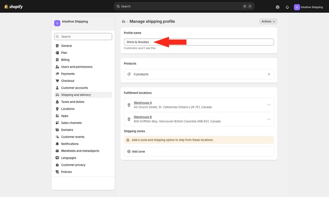Go back via breadcrumb truck icon
329x197 pixels.
(x=124, y=22)
